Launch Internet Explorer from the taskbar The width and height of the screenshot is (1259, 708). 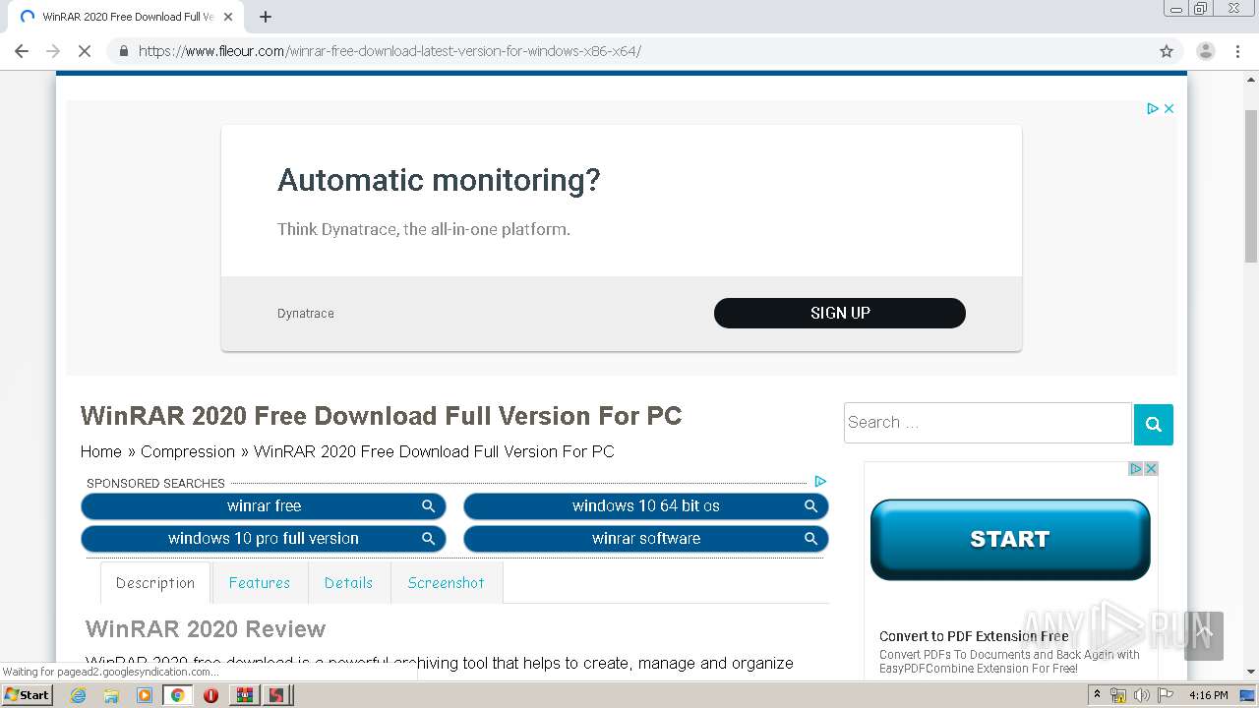click(x=78, y=695)
